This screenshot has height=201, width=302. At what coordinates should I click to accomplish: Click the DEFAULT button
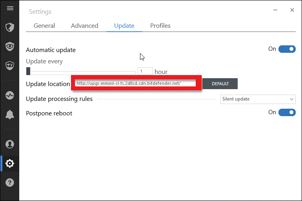tap(220, 84)
